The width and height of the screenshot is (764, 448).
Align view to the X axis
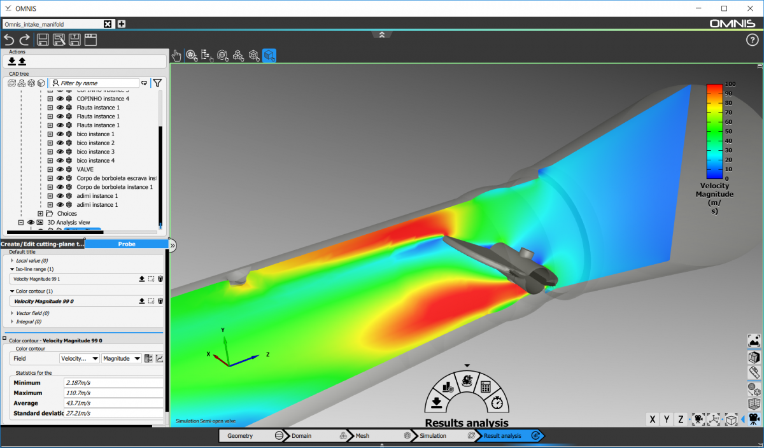coord(652,419)
